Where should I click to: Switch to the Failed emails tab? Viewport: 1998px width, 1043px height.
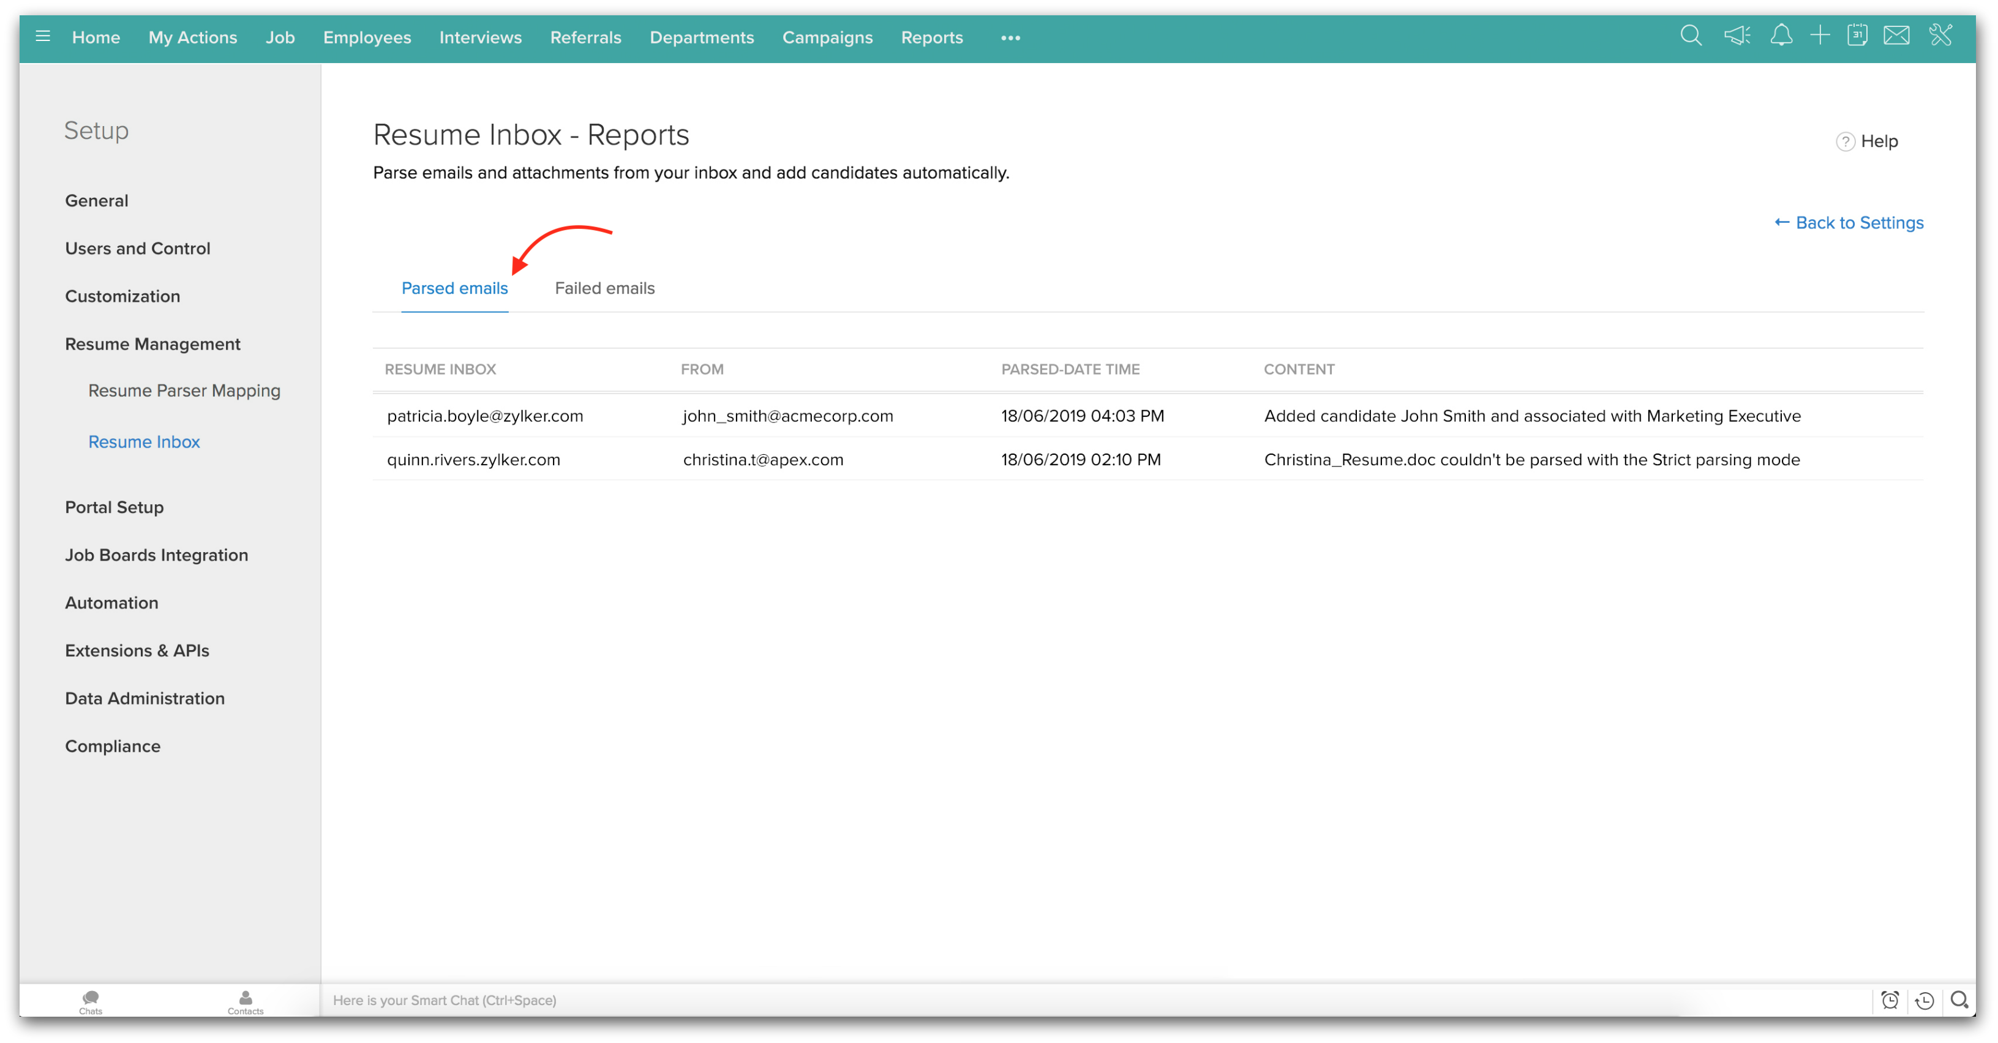(604, 288)
